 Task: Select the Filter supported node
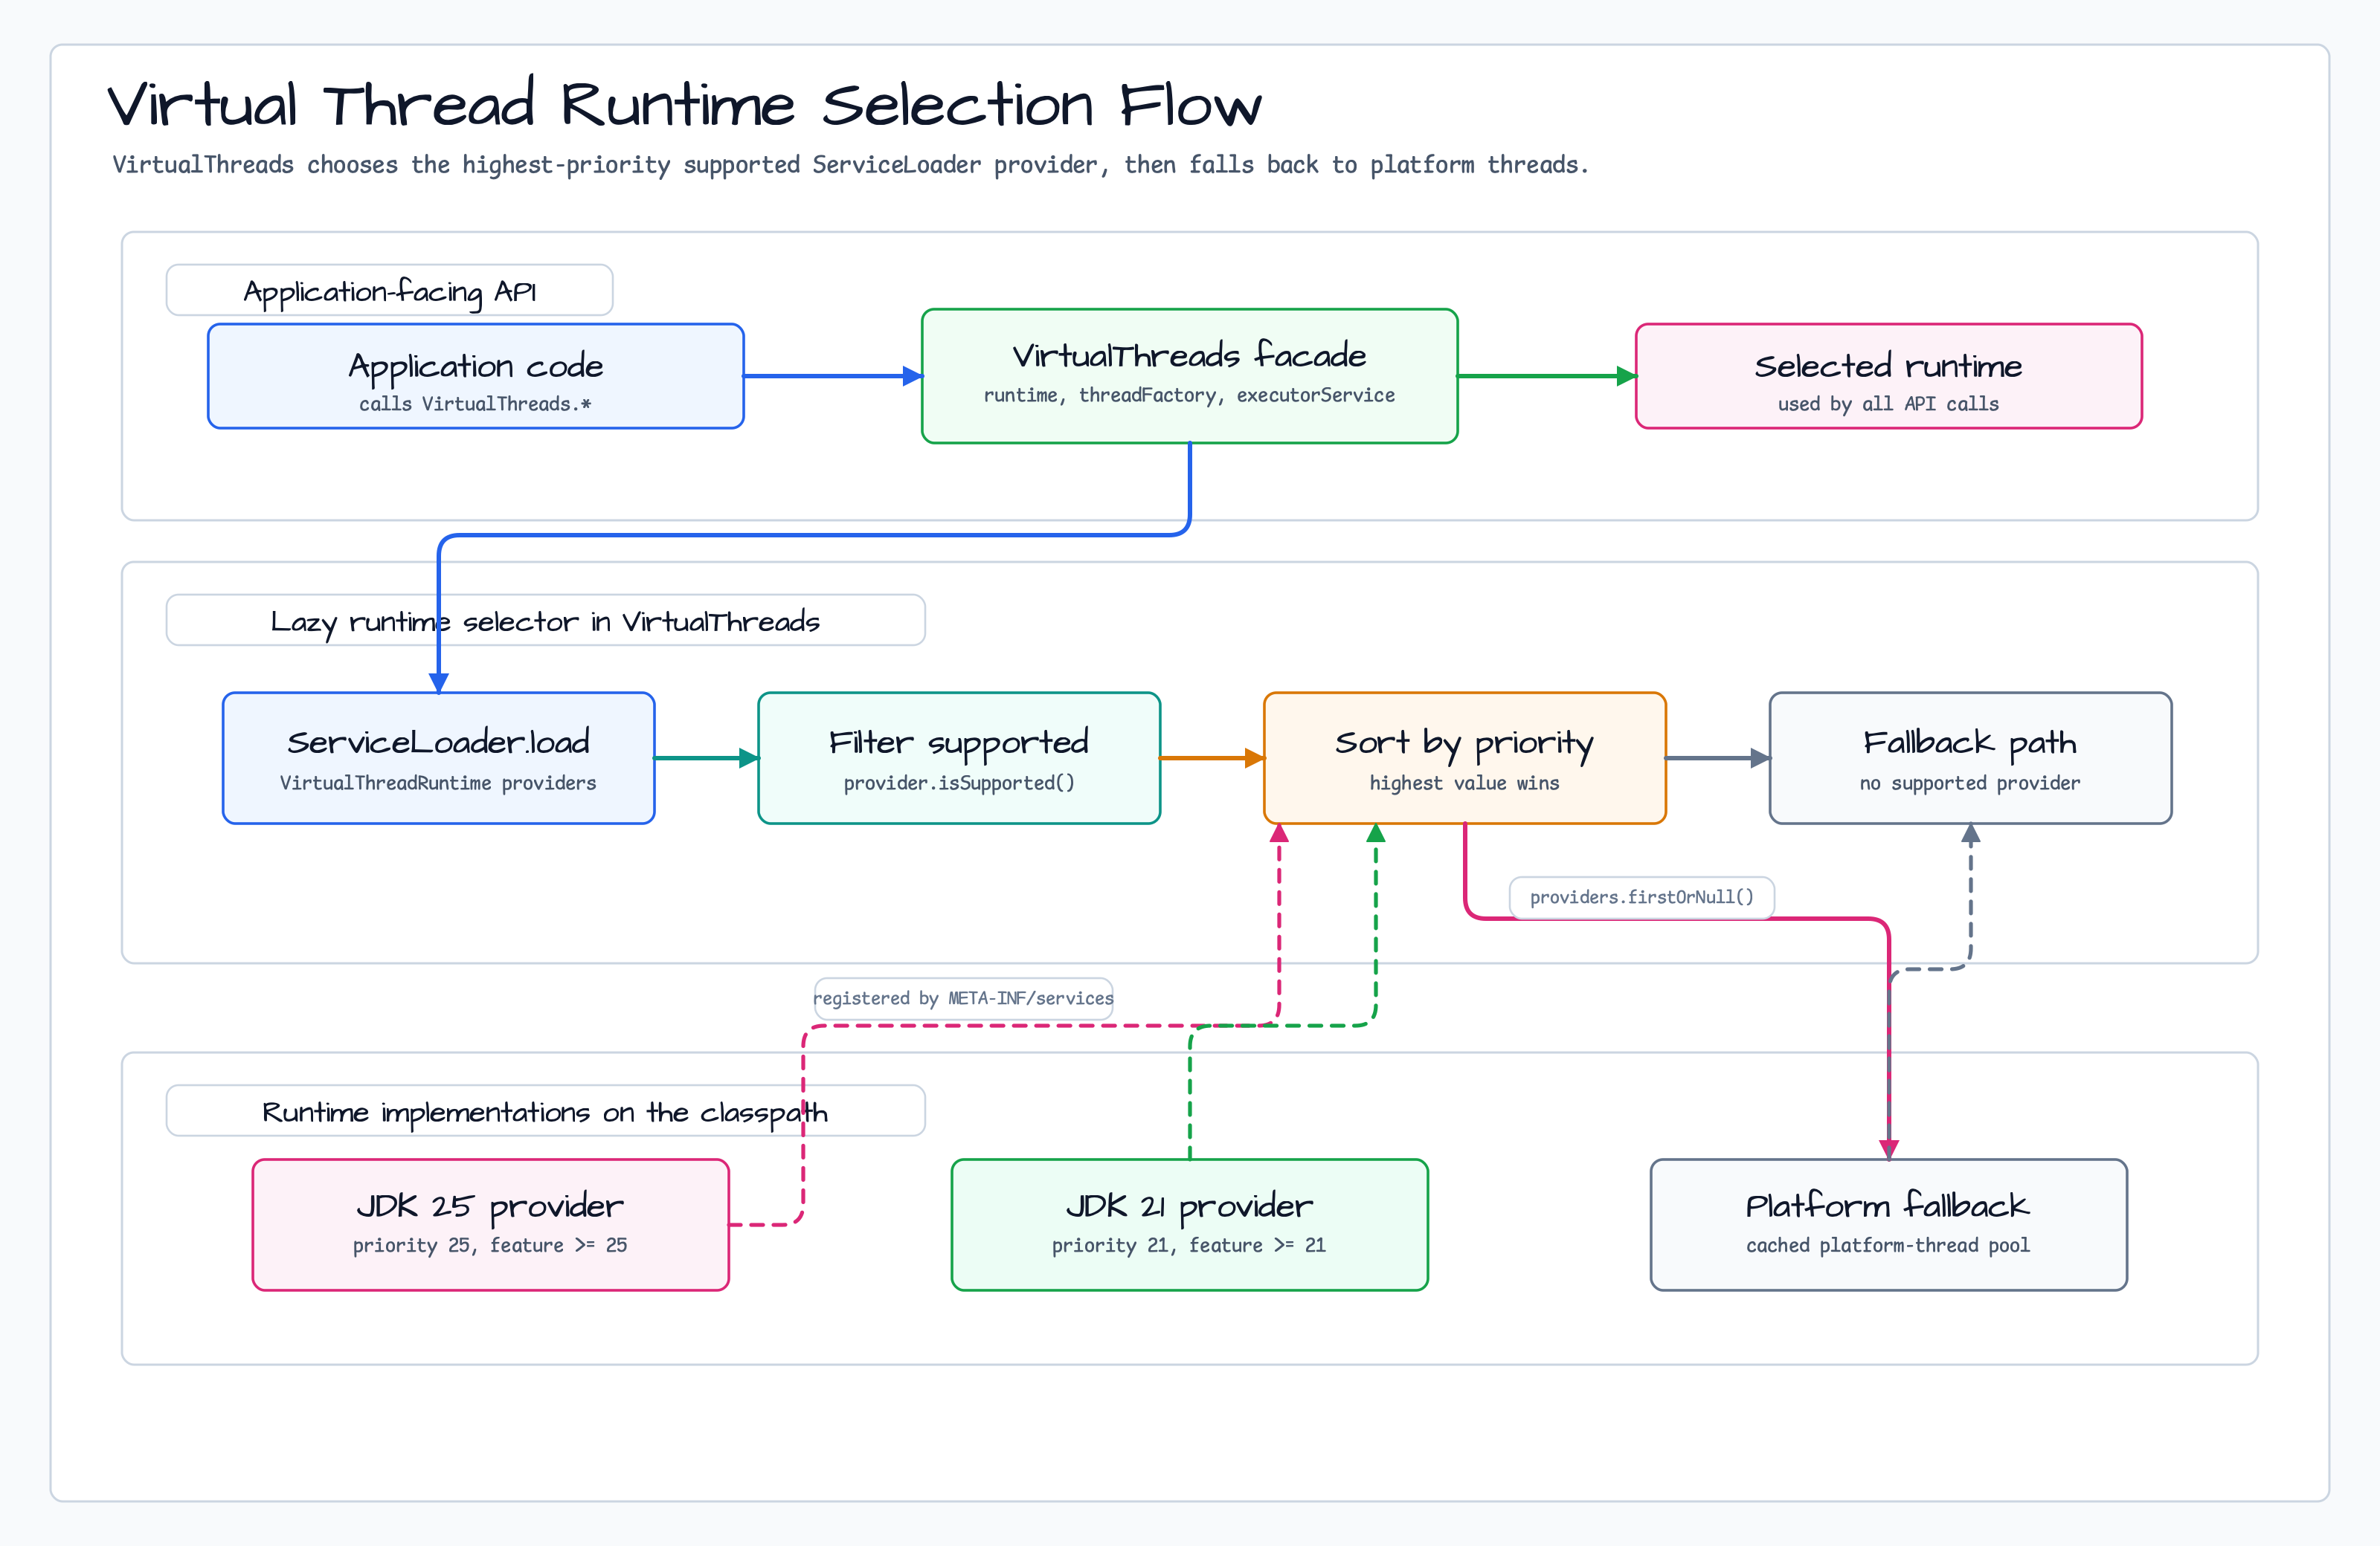click(959, 757)
